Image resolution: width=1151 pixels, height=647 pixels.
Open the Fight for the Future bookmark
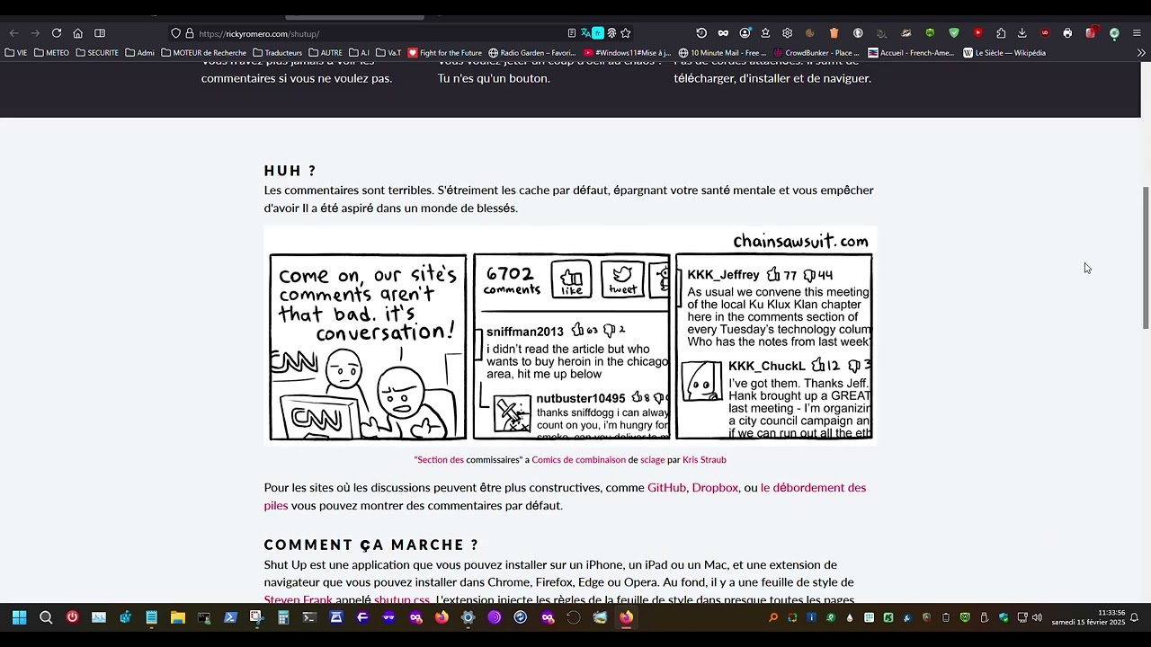click(x=445, y=53)
